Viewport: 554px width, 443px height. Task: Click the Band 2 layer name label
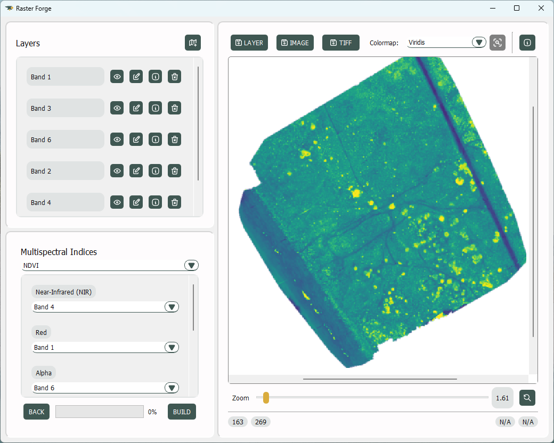pyautogui.click(x=66, y=171)
